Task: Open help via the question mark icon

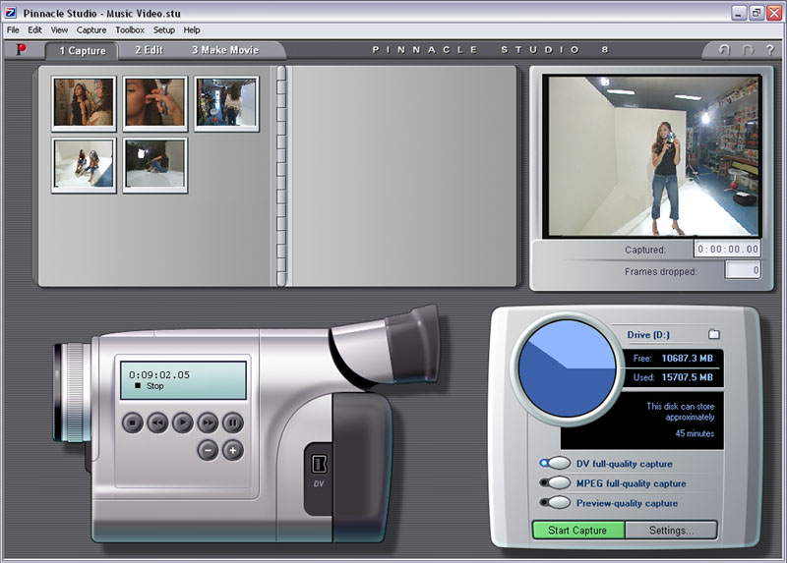Action: tap(769, 50)
